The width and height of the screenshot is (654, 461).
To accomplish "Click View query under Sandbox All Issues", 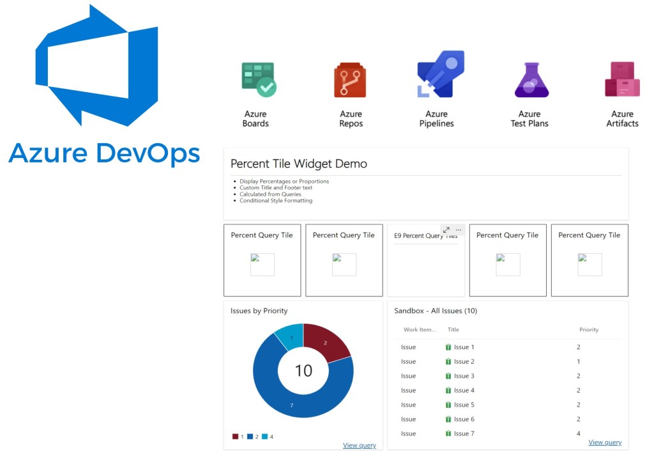I will pos(604,442).
